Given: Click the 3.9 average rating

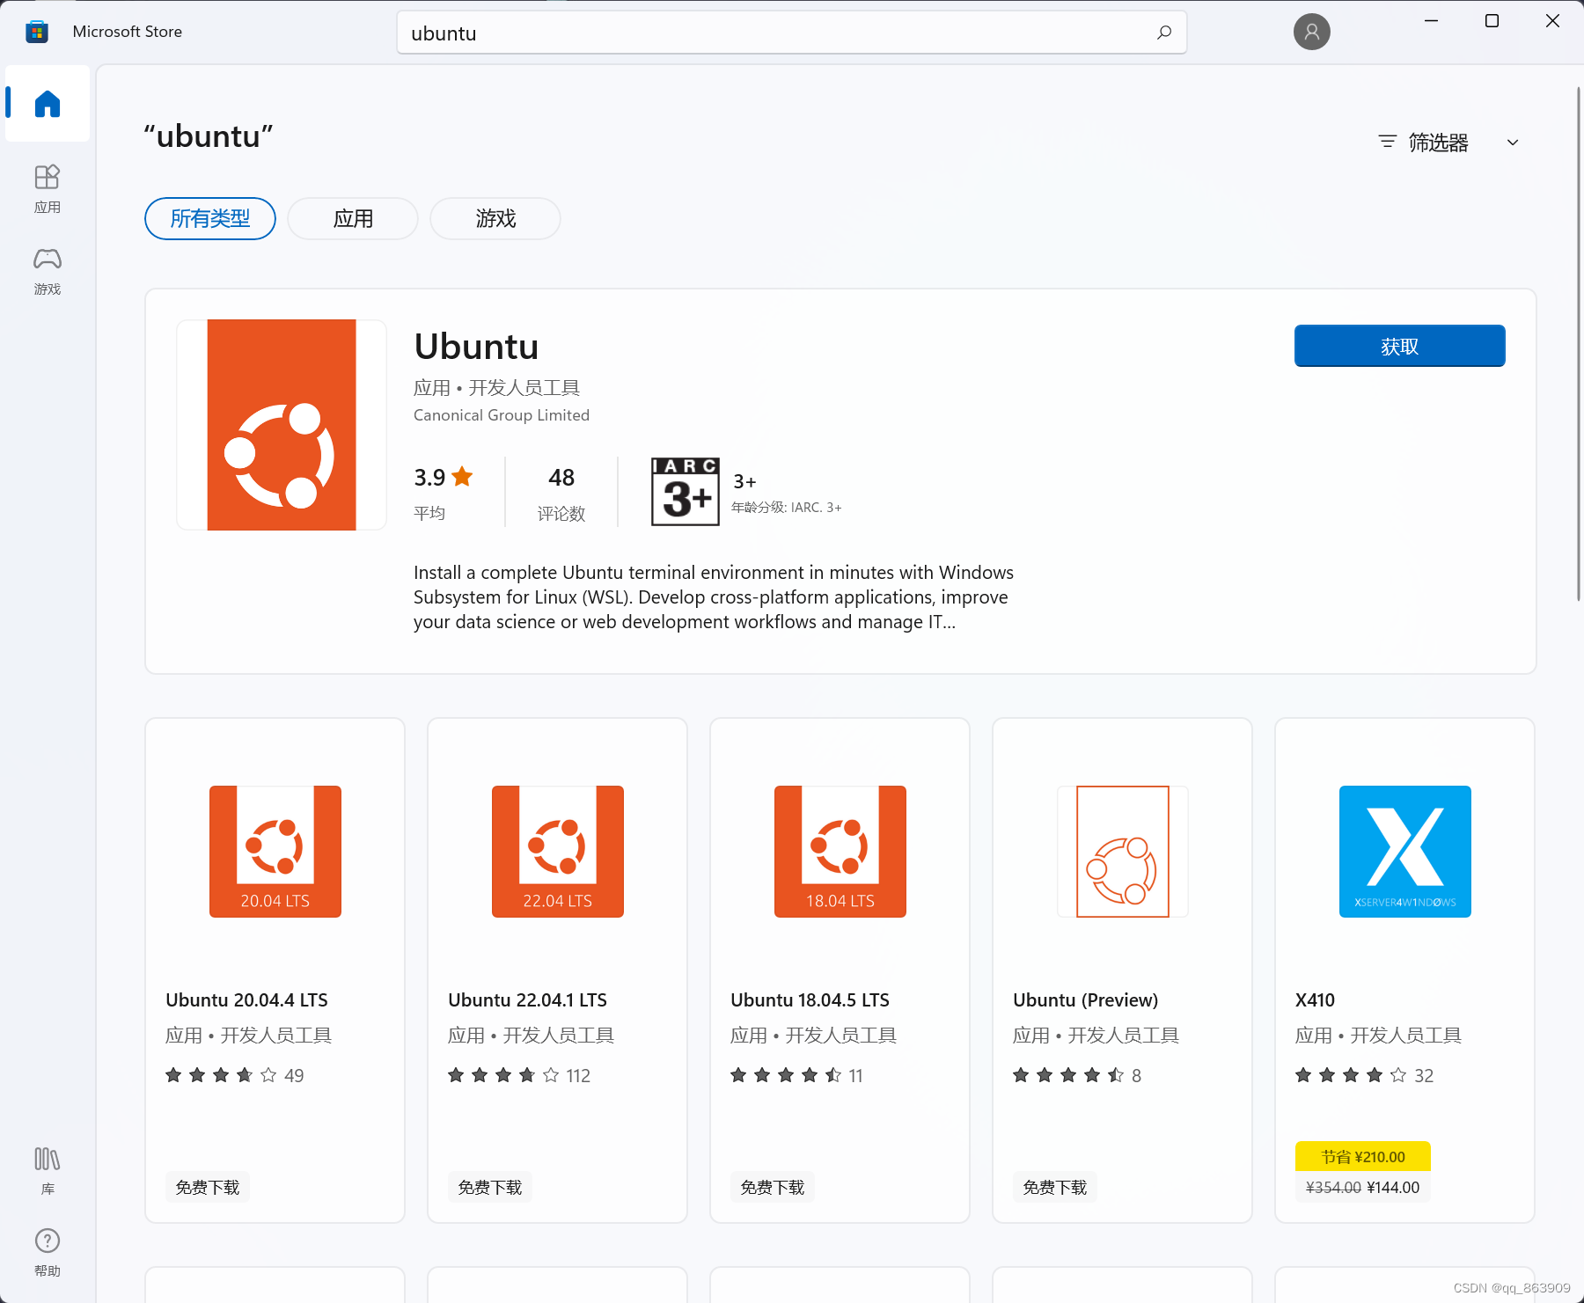Looking at the screenshot, I should pyautogui.click(x=444, y=493).
